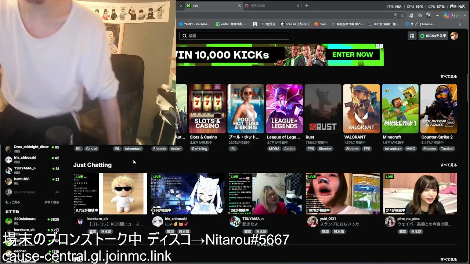This screenshot has height=264, width=470.
Task: Open the Minecraft category cover
Action: click(400, 109)
